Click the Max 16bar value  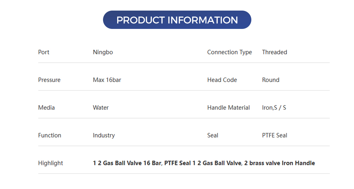pyautogui.click(x=107, y=80)
